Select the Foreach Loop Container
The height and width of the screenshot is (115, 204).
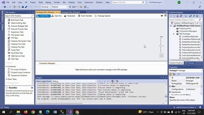(20, 73)
